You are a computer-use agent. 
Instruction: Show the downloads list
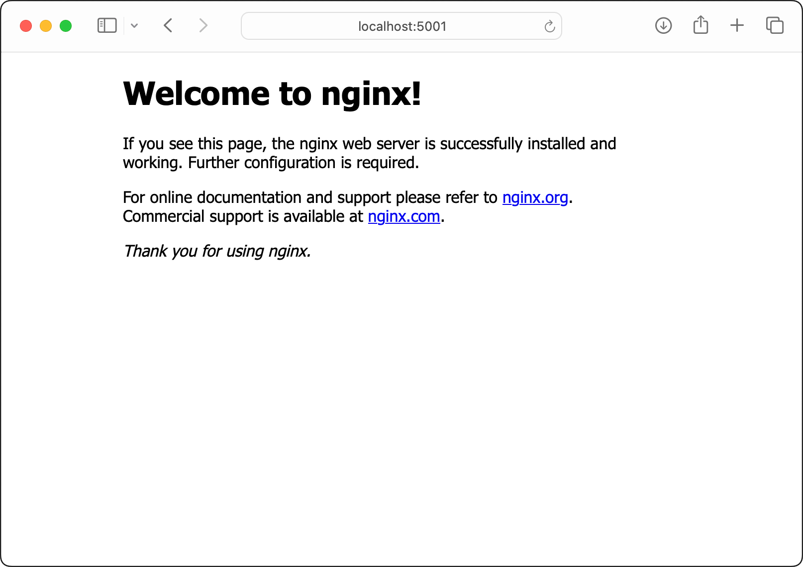pos(663,25)
